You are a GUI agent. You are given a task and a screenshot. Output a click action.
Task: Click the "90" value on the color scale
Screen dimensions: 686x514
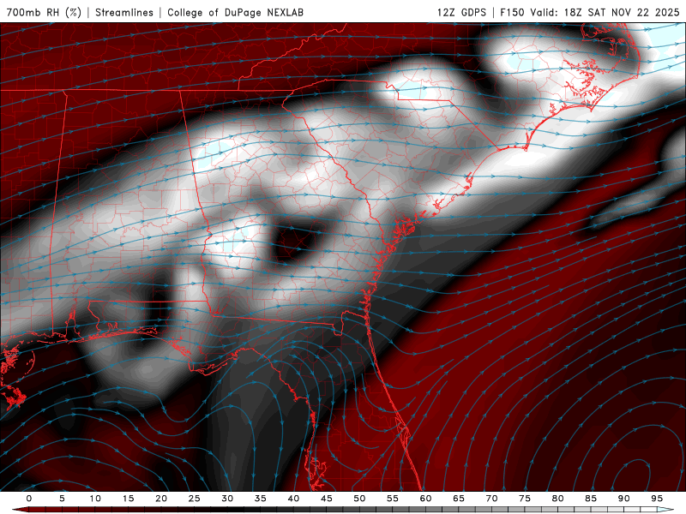(x=623, y=499)
